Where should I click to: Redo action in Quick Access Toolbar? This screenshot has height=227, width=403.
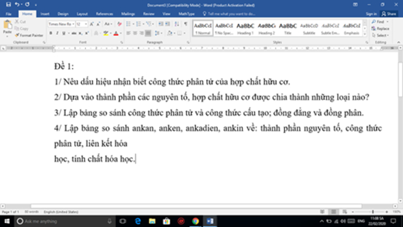point(27,5)
